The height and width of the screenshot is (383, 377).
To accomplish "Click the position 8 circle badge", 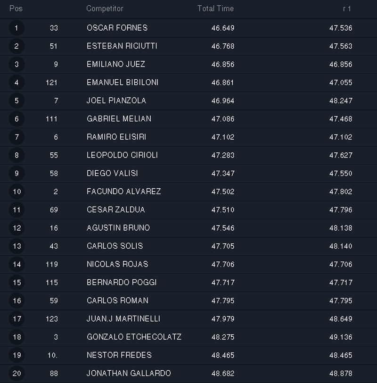I will click(16, 155).
